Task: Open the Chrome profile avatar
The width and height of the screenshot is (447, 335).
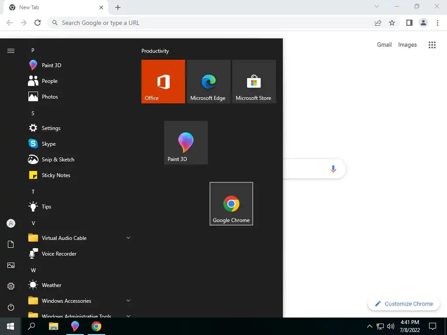Action: (x=423, y=23)
